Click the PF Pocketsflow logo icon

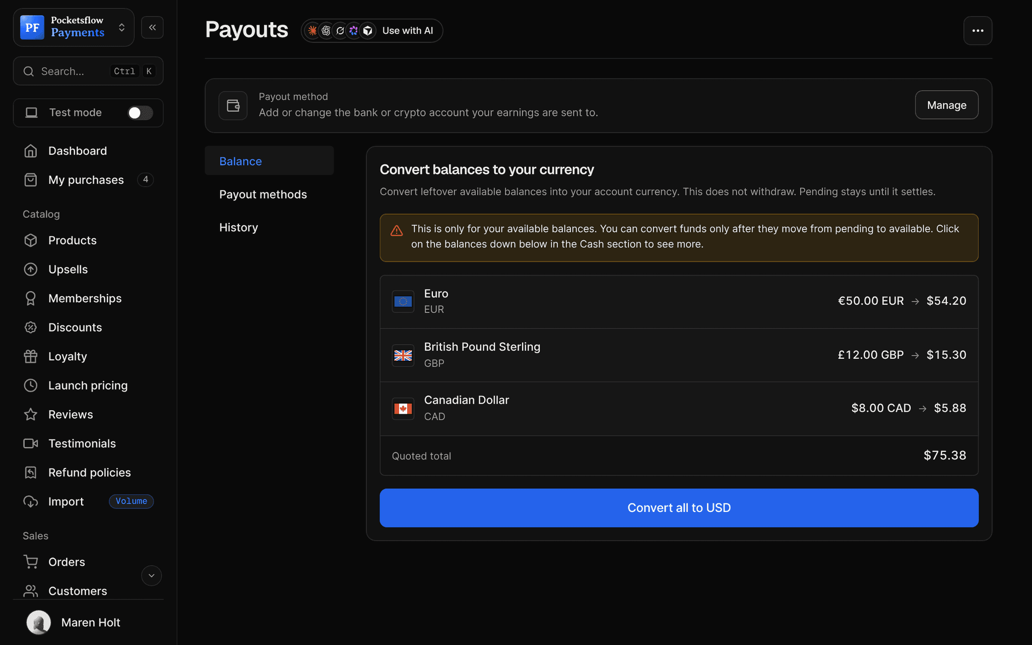[32, 27]
